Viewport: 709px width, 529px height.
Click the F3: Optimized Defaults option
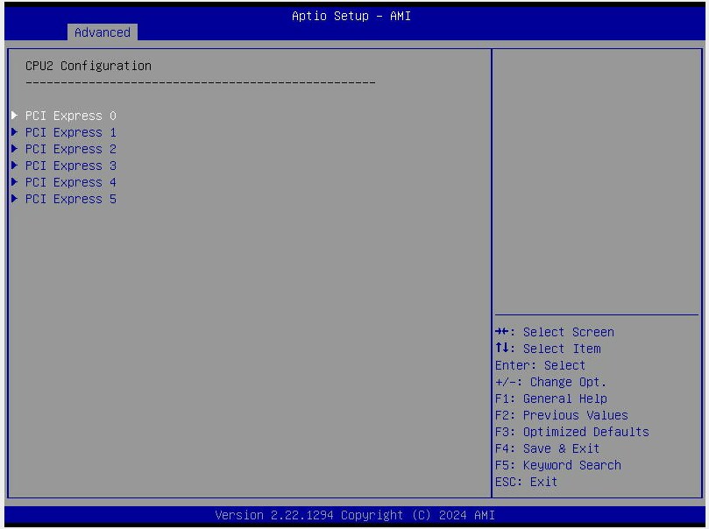coord(585,432)
